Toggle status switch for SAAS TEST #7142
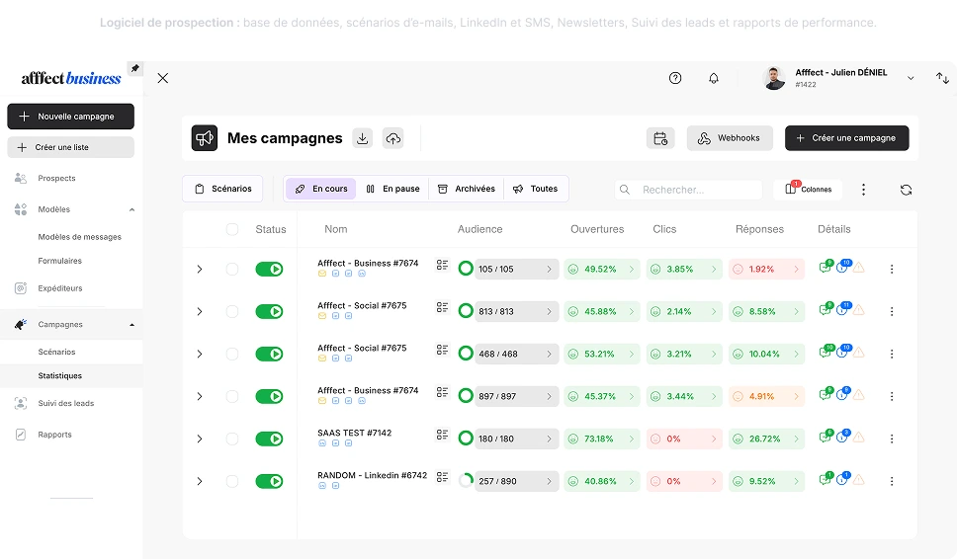This screenshot has height=559, width=957. point(269,439)
